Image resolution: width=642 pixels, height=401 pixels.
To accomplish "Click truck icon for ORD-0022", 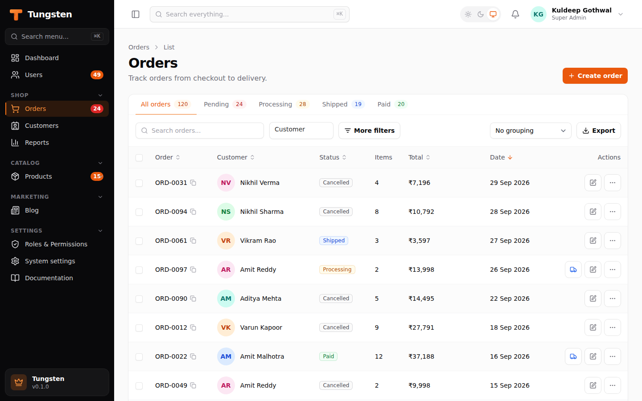I will point(573,356).
